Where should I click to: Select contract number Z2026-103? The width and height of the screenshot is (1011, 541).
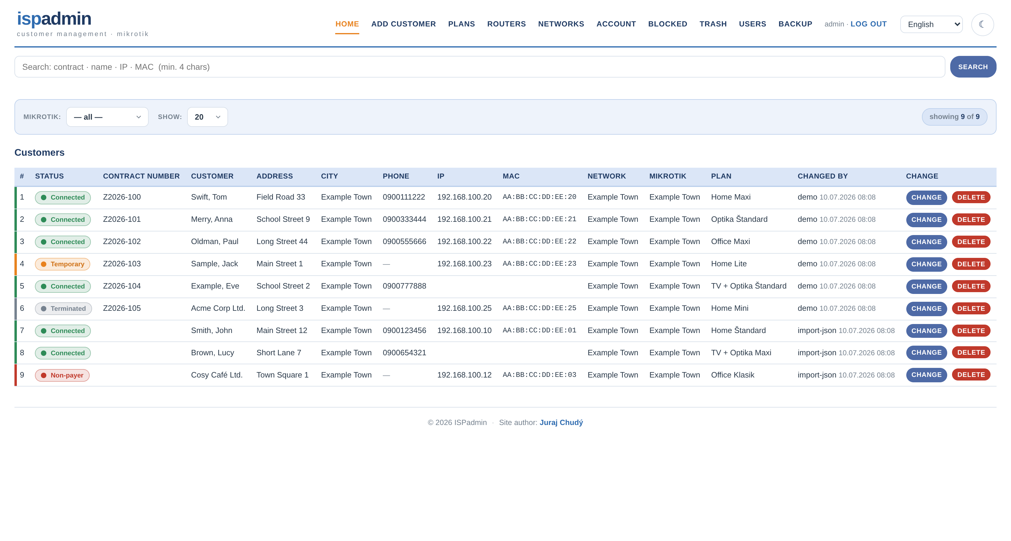tap(122, 264)
